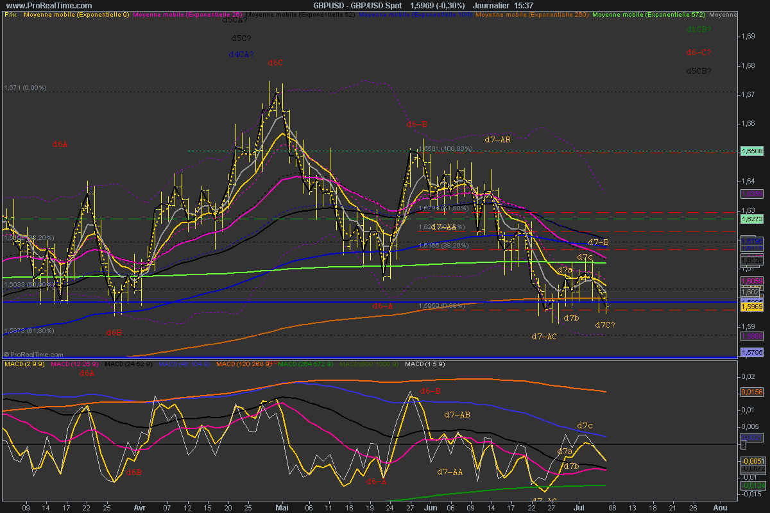The width and height of the screenshot is (770, 513).
Task: Click the orange 0,0156 MACD value tag
Action: click(751, 392)
